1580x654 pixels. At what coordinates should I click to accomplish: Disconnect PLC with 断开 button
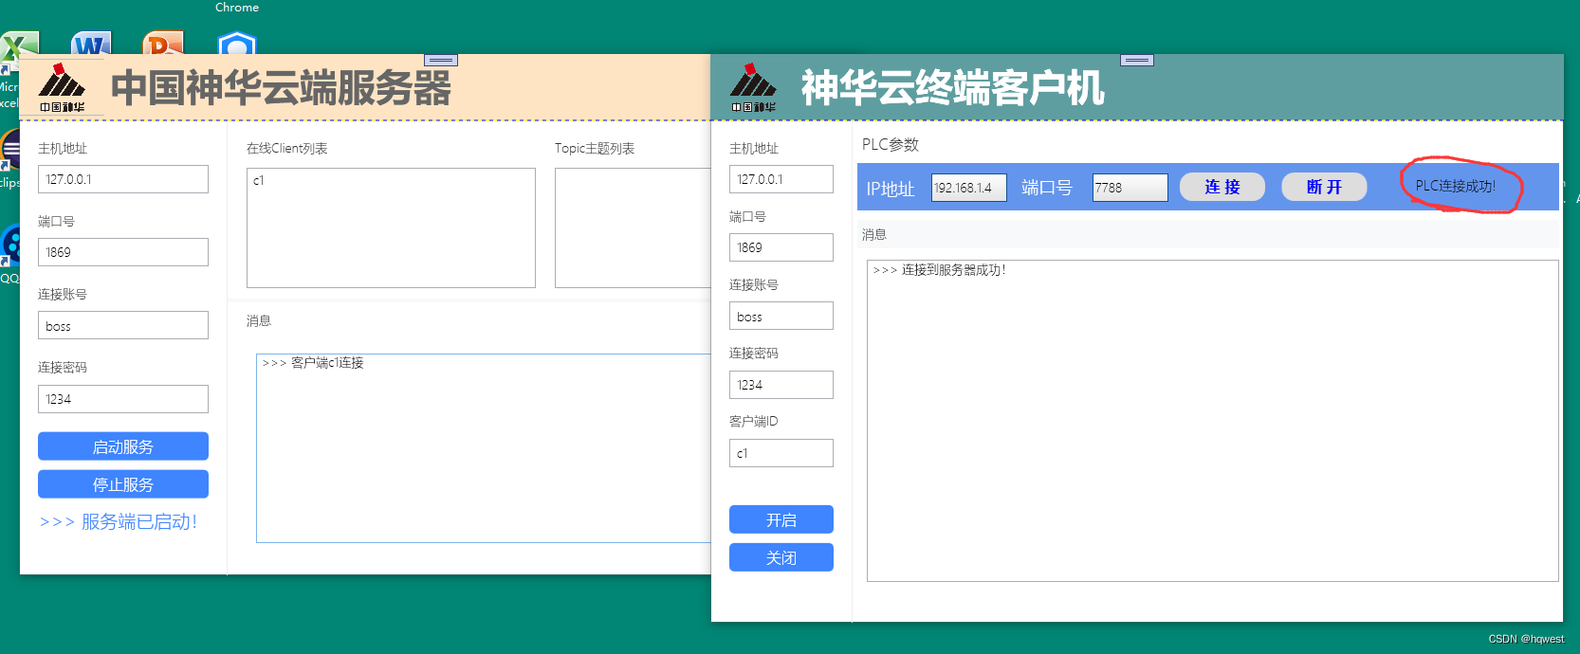pos(1324,187)
